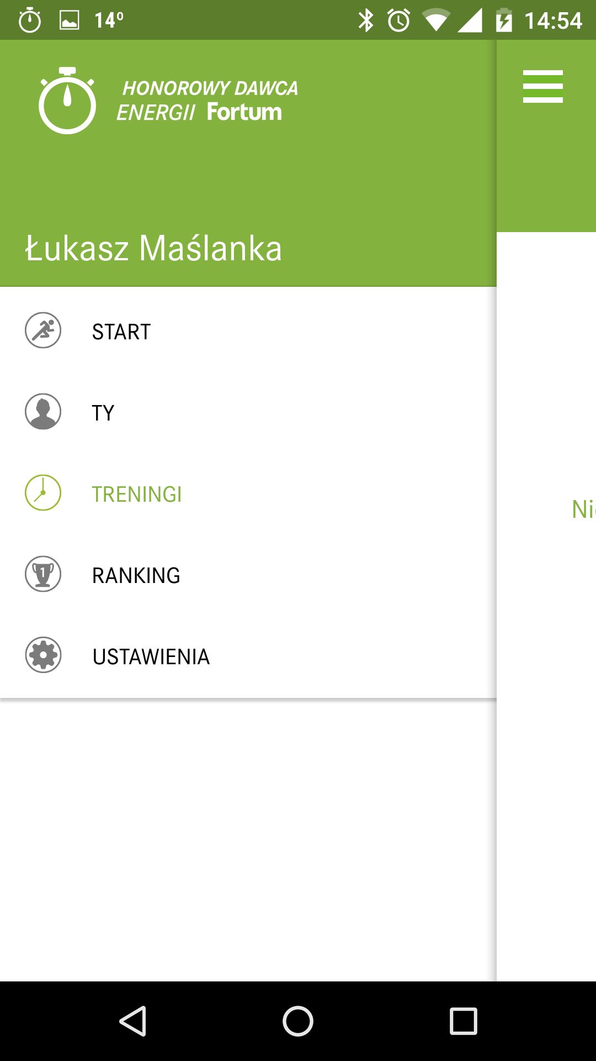Tap the Łukasz Maślanka user name

tap(153, 248)
